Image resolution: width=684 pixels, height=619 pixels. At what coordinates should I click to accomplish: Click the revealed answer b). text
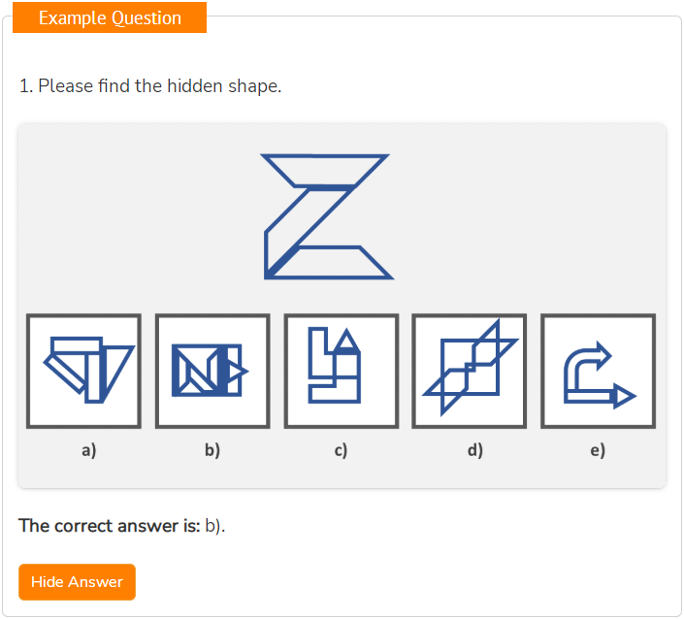click(x=215, y=526)
